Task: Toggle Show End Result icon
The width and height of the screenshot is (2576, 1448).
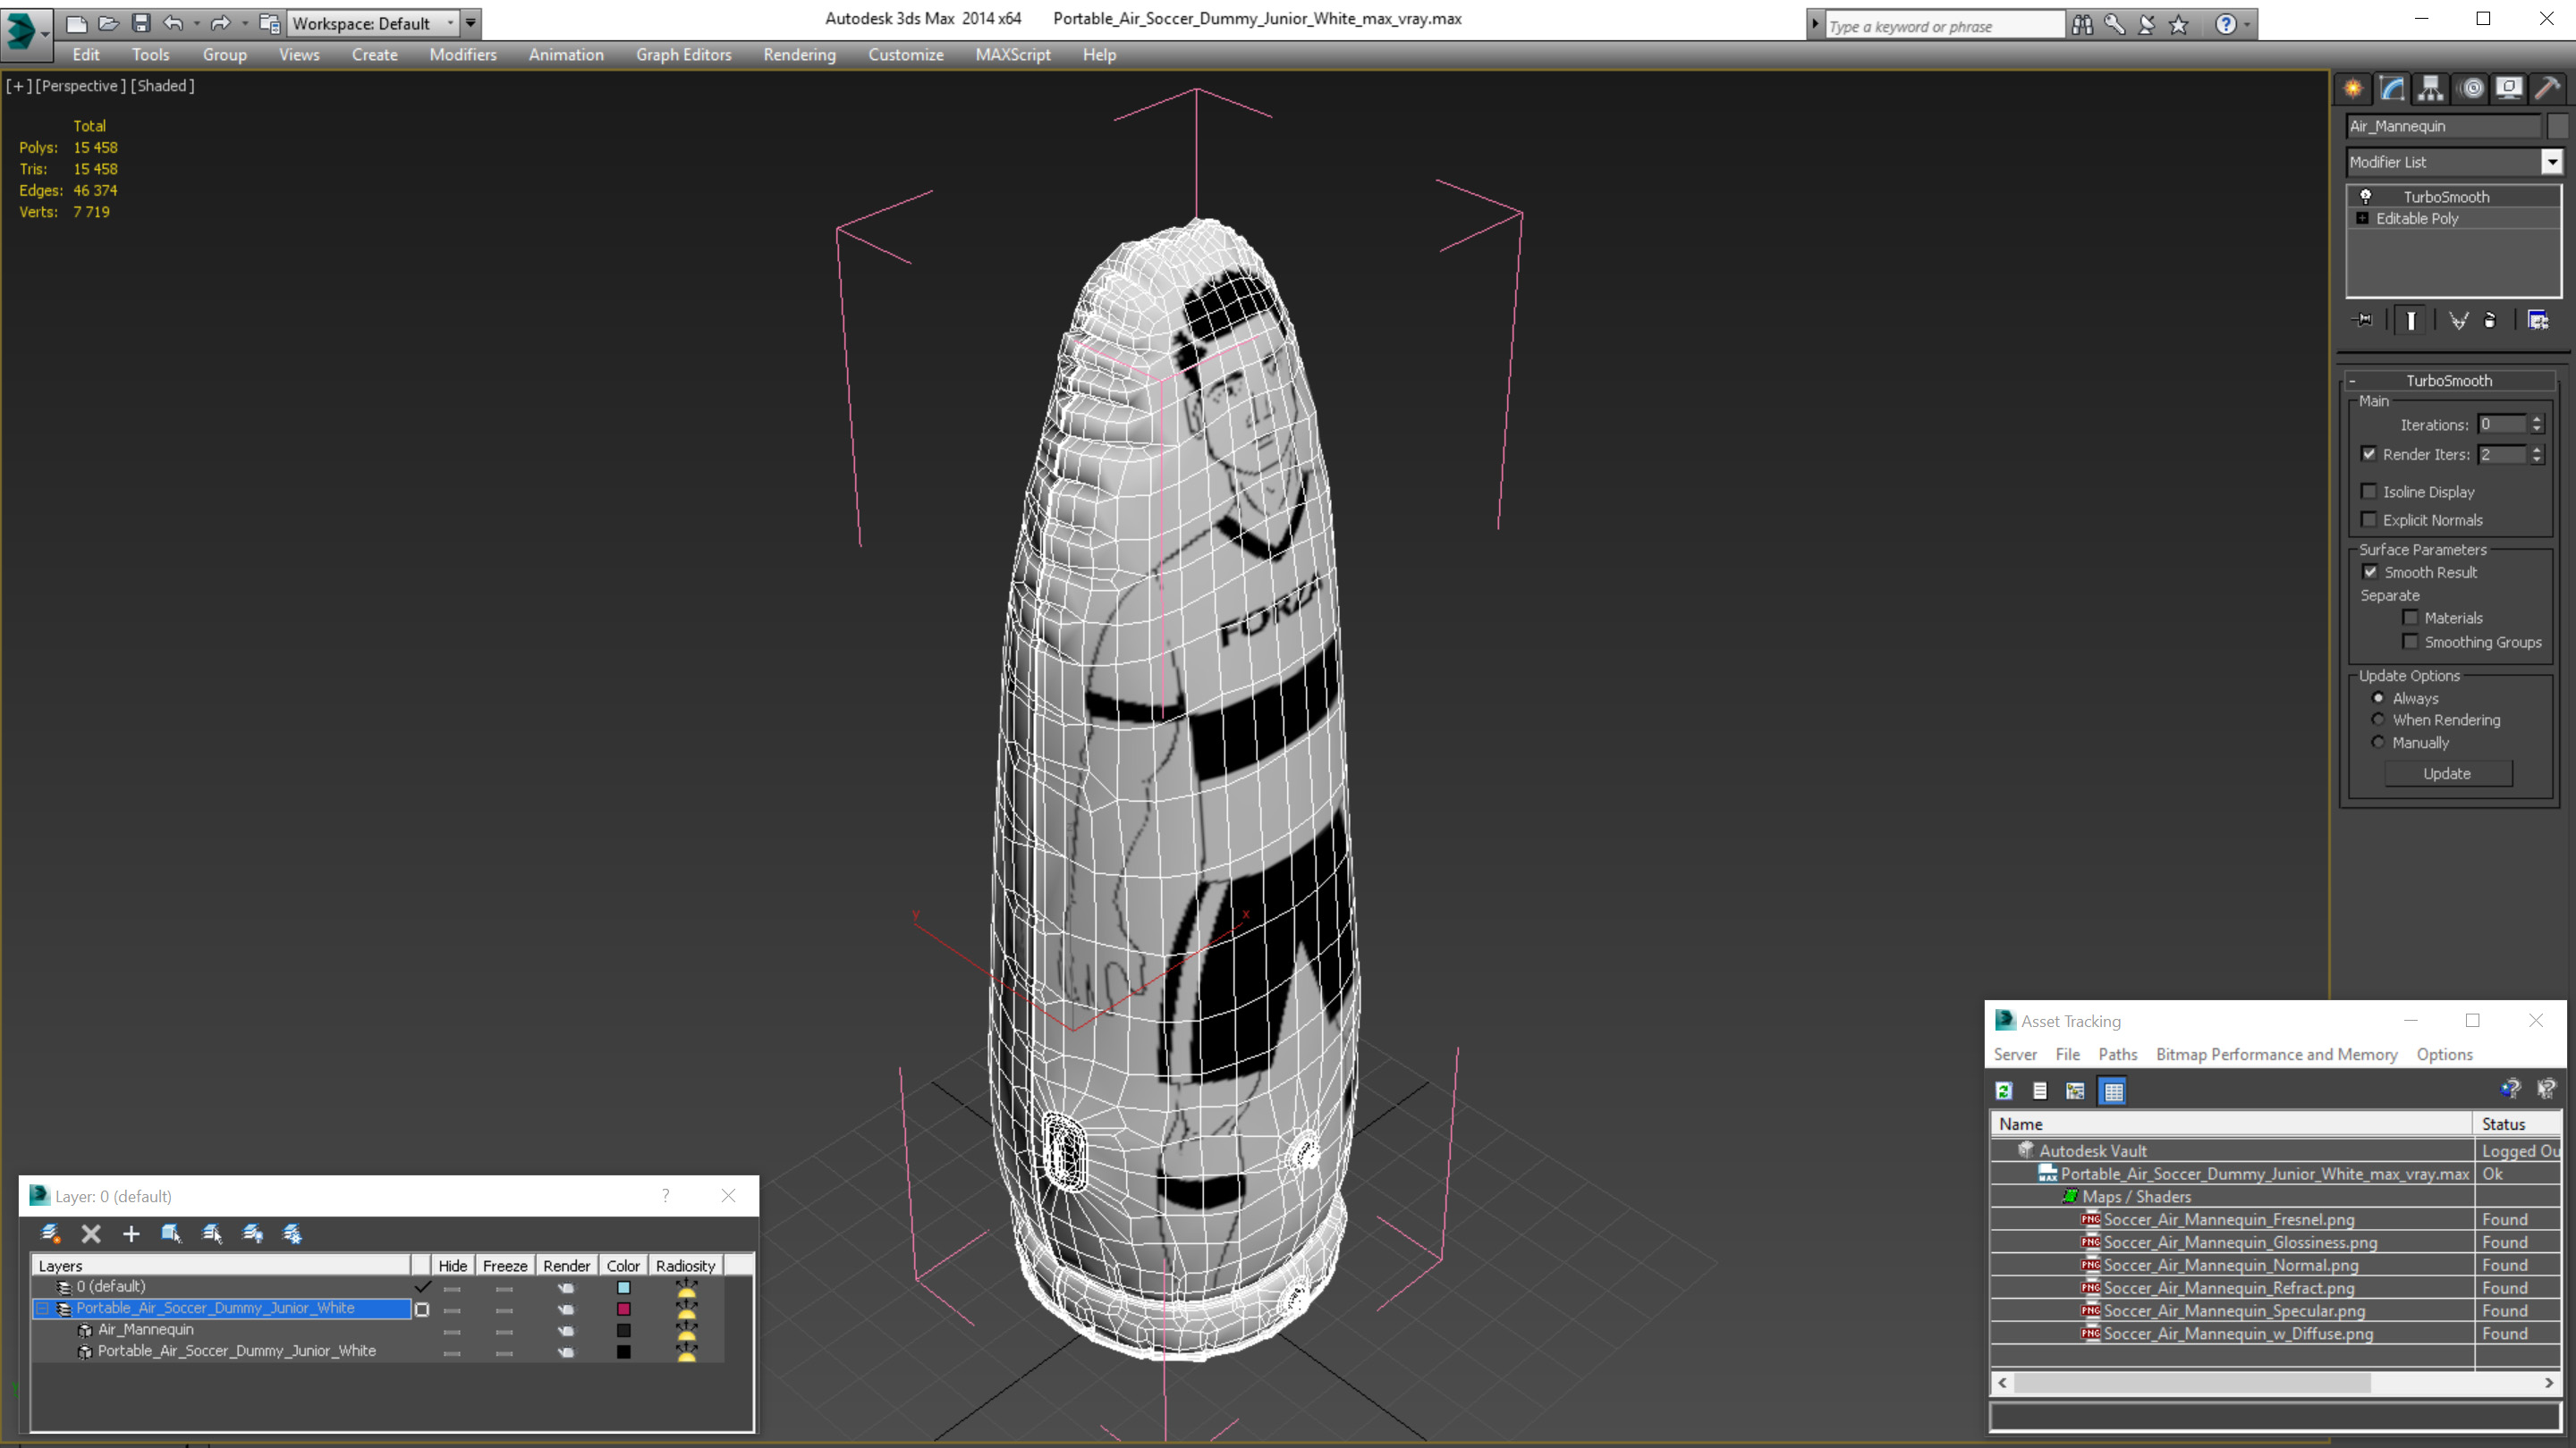Action: coord(2411,320)
